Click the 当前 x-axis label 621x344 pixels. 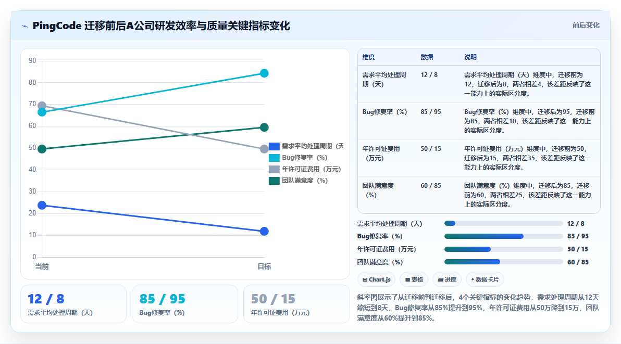tap(42, 266)
